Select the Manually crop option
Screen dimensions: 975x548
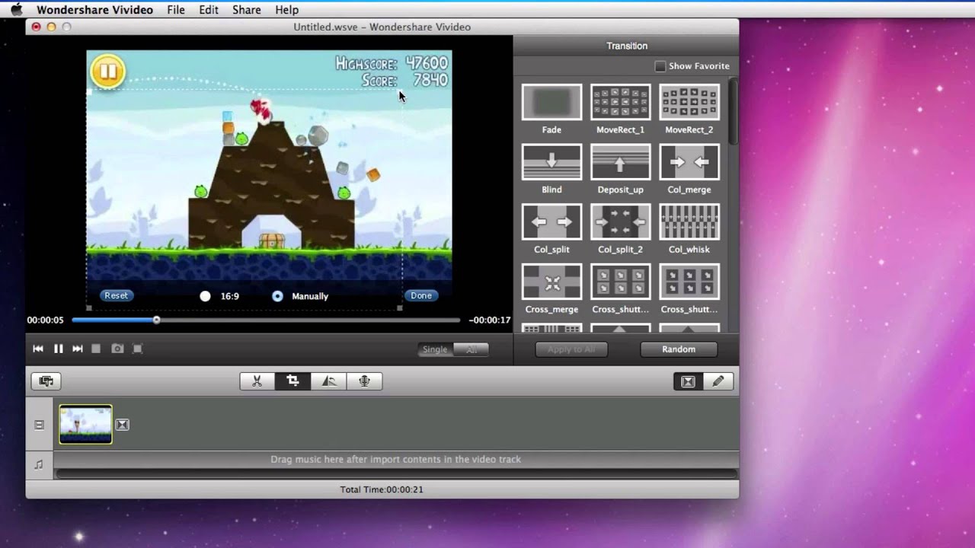click(x=277, y=296)
